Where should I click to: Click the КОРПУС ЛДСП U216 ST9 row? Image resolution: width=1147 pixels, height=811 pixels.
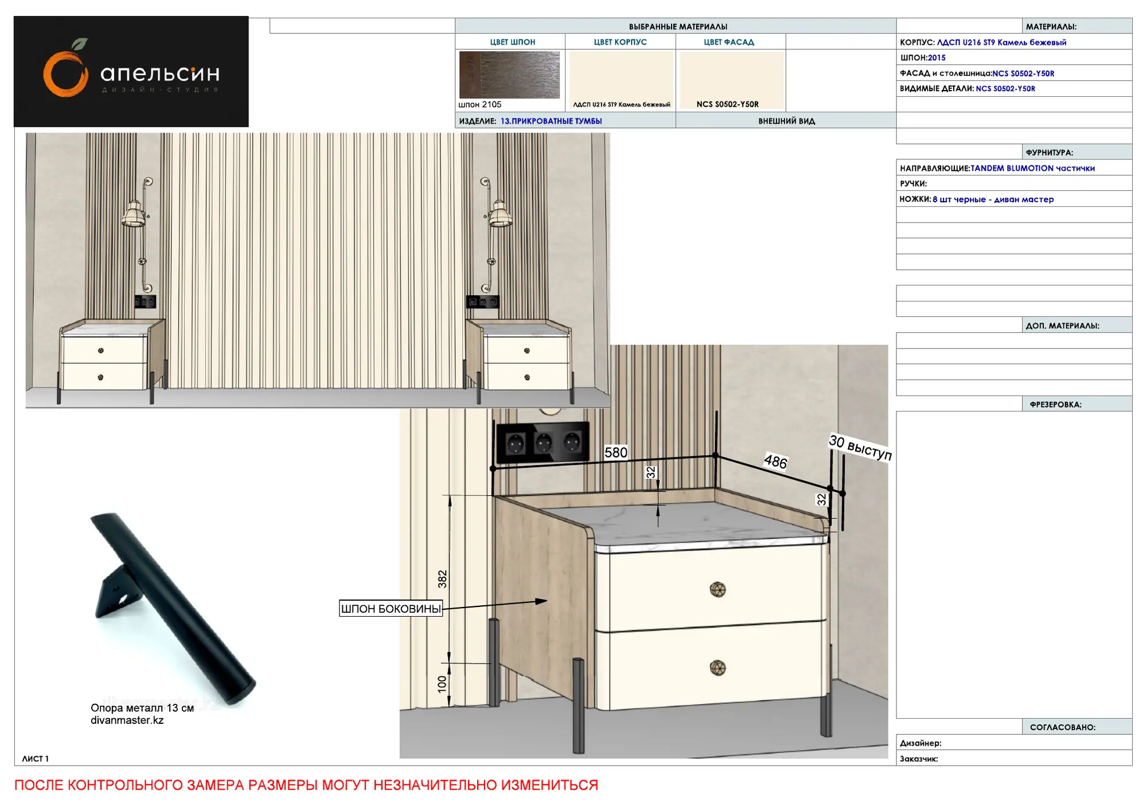[x=1014, y=42]
